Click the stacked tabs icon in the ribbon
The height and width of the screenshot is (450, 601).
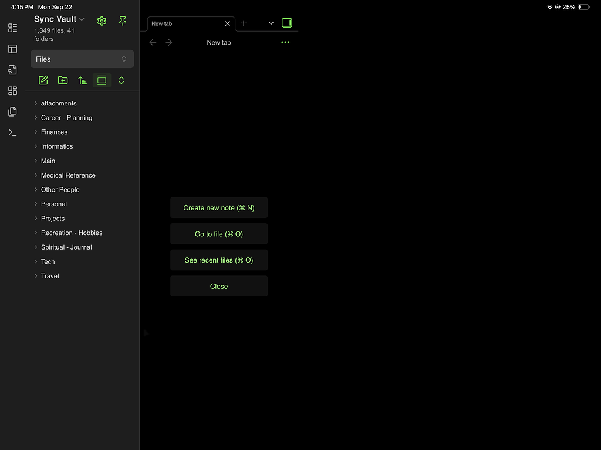[12, 111]
